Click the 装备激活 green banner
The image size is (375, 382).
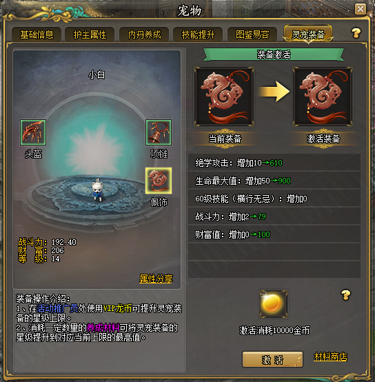click(274, 54)
